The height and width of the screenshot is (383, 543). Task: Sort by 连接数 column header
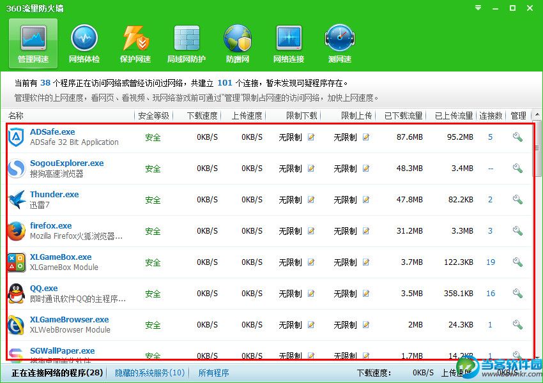[491, 116]
